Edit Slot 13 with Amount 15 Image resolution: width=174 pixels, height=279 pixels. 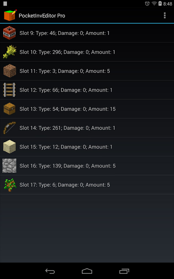(x=67, y=109)
